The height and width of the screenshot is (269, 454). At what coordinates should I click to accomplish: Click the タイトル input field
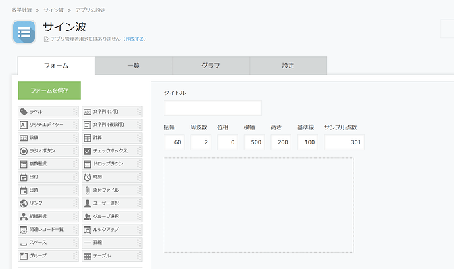click(213, 108)
